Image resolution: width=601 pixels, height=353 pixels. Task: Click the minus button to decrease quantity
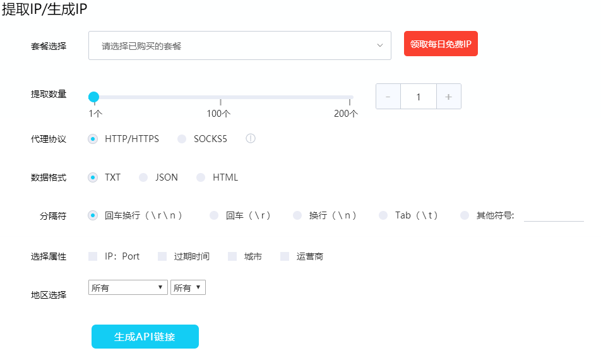(x=388, y=97)
